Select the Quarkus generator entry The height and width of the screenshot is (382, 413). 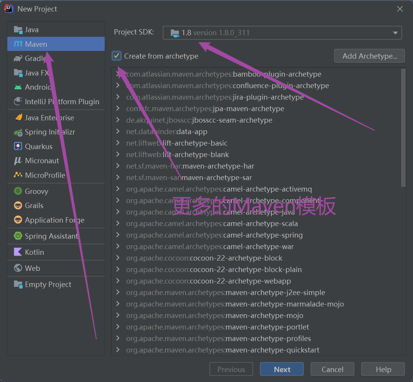pos(56,146)
